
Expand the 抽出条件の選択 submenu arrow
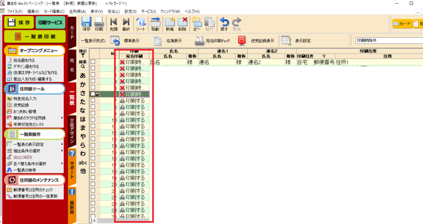[x=62, y=151]
